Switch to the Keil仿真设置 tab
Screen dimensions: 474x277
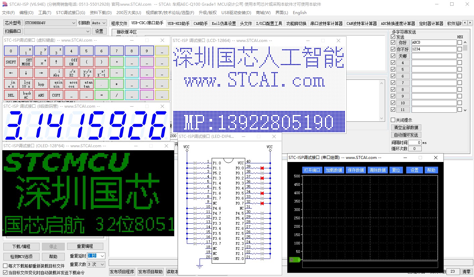[x=224, y=23]
